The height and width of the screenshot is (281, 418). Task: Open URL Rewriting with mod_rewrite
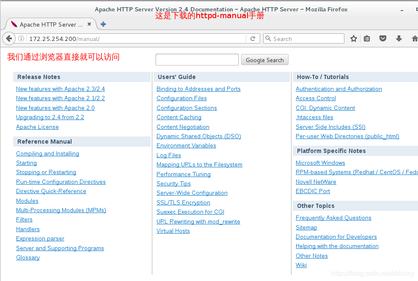(198, 221)
